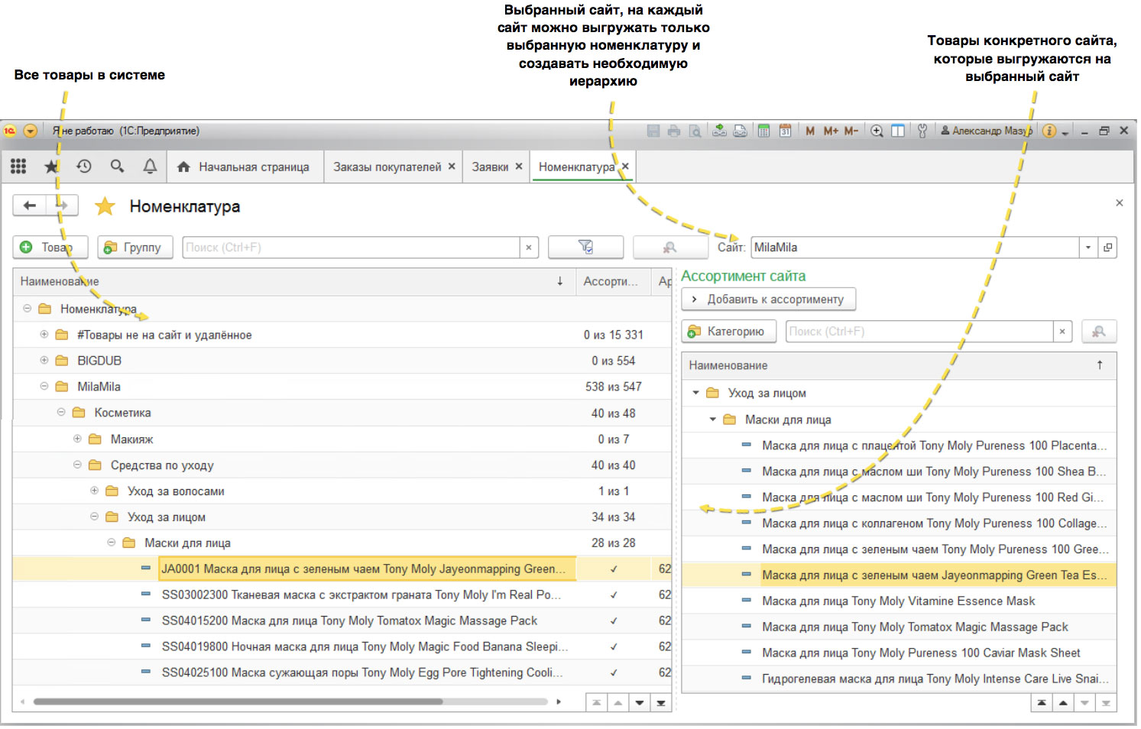Close the Заявки tab

(519, 166)
